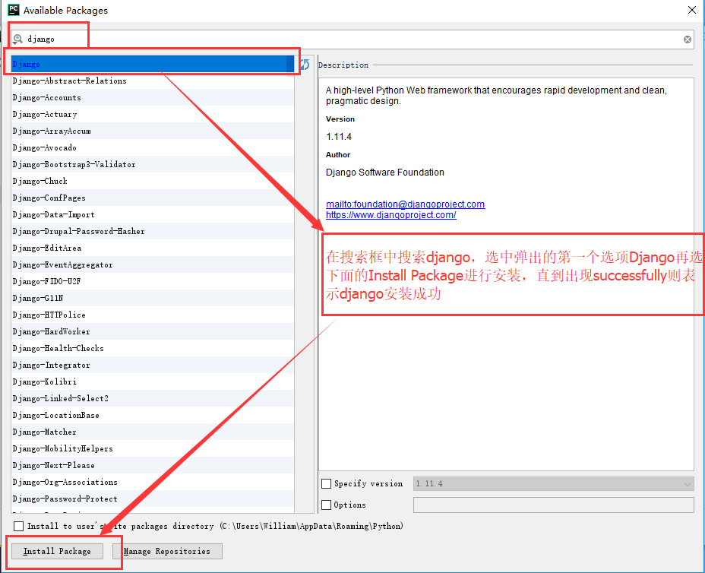Select Django-Bootstrap3-Validator
Image resolution: width=705 pixels, height=573 pixels.
coord(153,165)
